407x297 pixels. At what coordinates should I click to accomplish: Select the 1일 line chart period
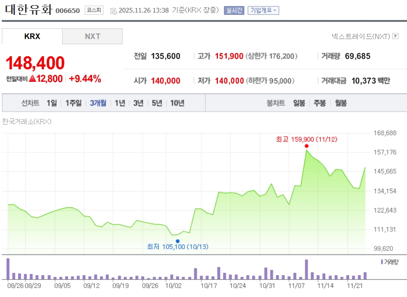(52, 103)
